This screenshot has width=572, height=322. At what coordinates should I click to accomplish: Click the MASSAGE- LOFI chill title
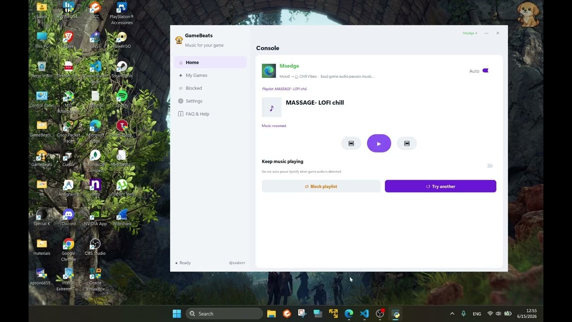point(315,102)
